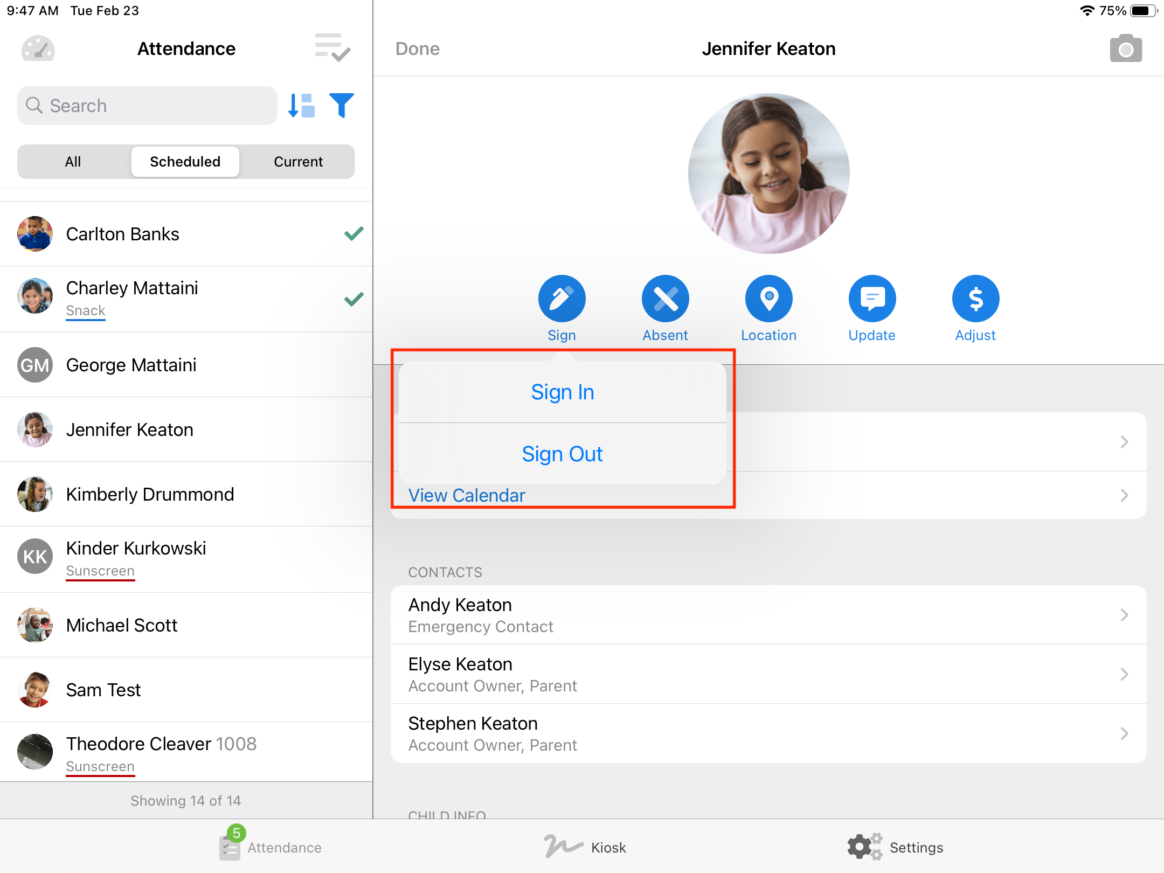This screenshot has height=873, width=1164.
Task: Expand the Andy Keaton contact chevron
Action: [x=1124, y=615]
